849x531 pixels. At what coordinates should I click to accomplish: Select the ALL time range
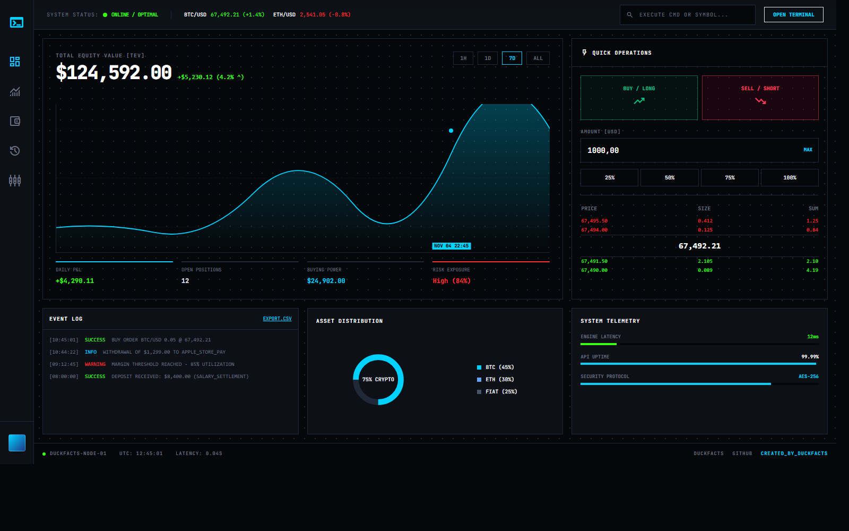pos(538,58)
